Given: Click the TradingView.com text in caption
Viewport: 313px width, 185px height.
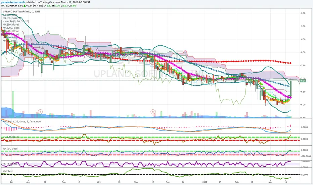Looking at the screenshot, I should click(50, 2).
